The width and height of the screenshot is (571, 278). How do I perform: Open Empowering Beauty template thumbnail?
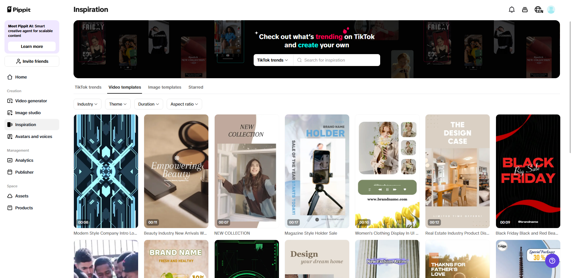tap(176, 171)
